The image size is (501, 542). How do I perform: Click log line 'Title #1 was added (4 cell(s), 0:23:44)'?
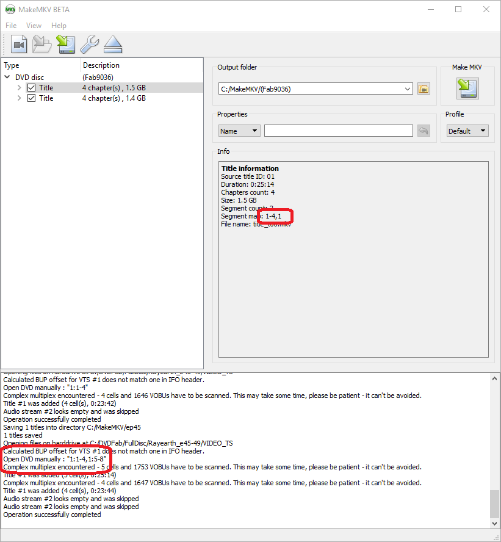[60, 491]
